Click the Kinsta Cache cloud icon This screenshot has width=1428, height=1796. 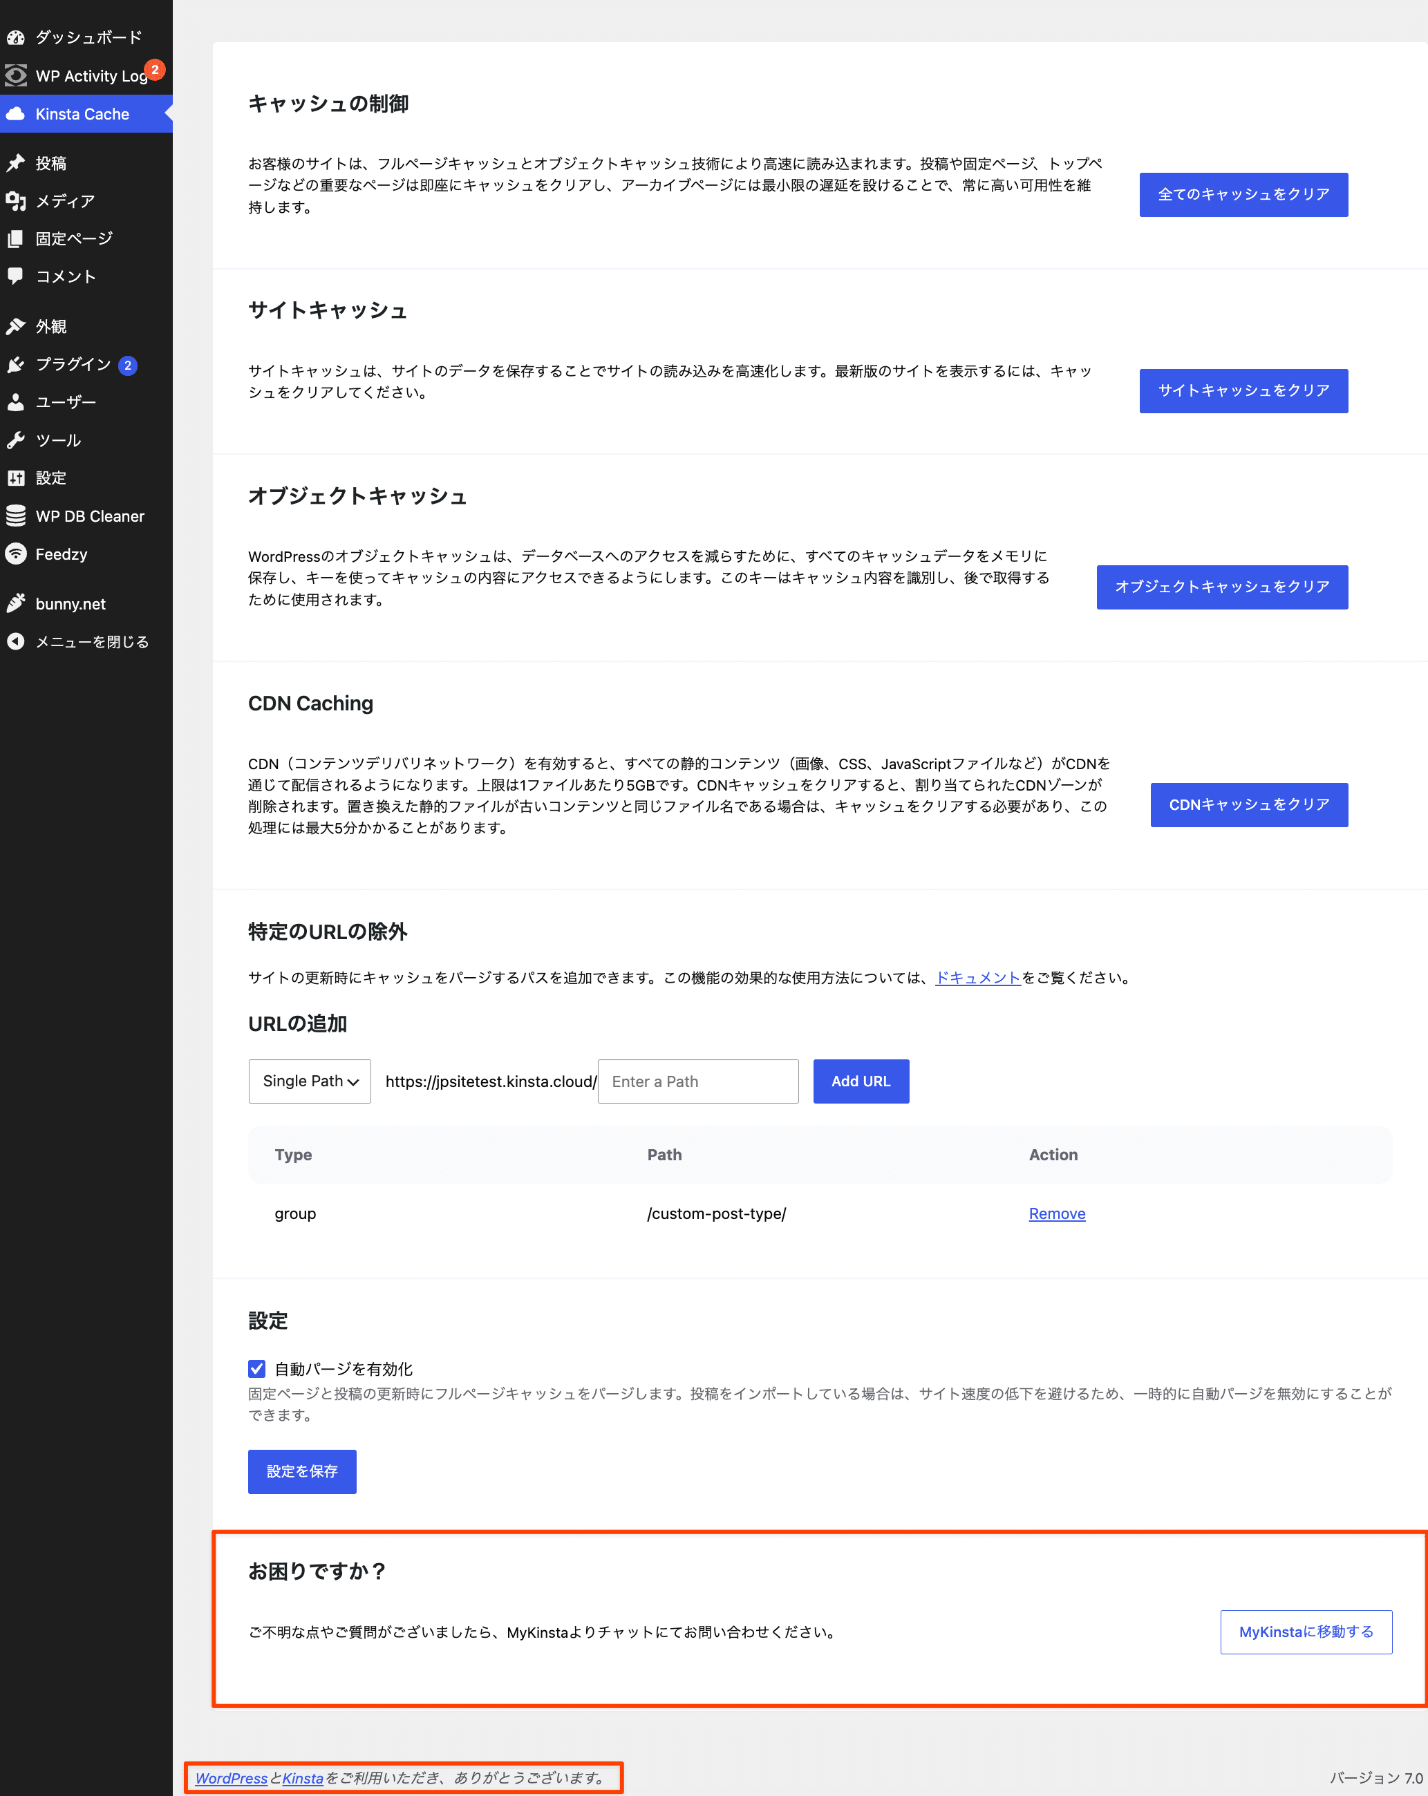pos(16,114)
